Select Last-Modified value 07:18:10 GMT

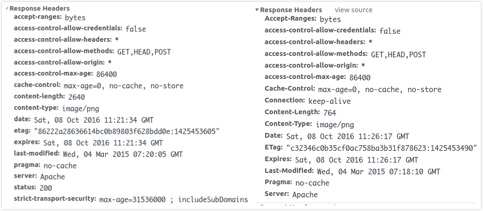(379, 172)
